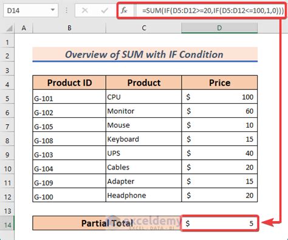This screenshot has width=288, height=240.
Task: Click the Keyboard price cell showing 15
Action: tap(219, 139)
